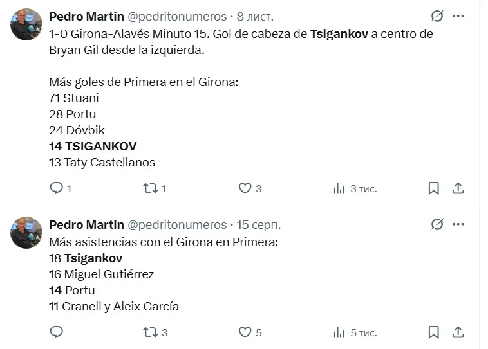The width and height of the screenshot is (488, 349).
Task: Open Grok icon on the first tweet
Action: click(x=437, y=16)
